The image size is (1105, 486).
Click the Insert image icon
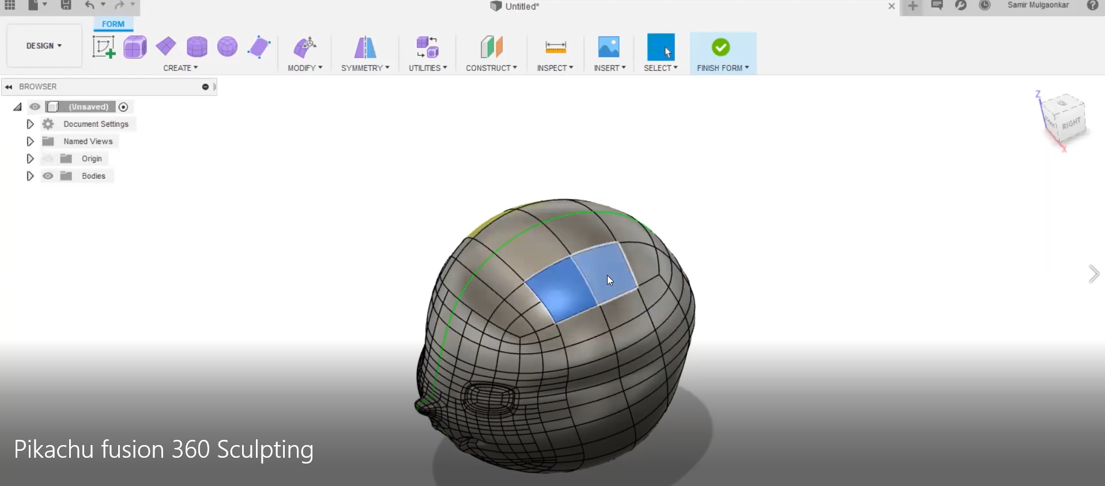coord(609,47)
